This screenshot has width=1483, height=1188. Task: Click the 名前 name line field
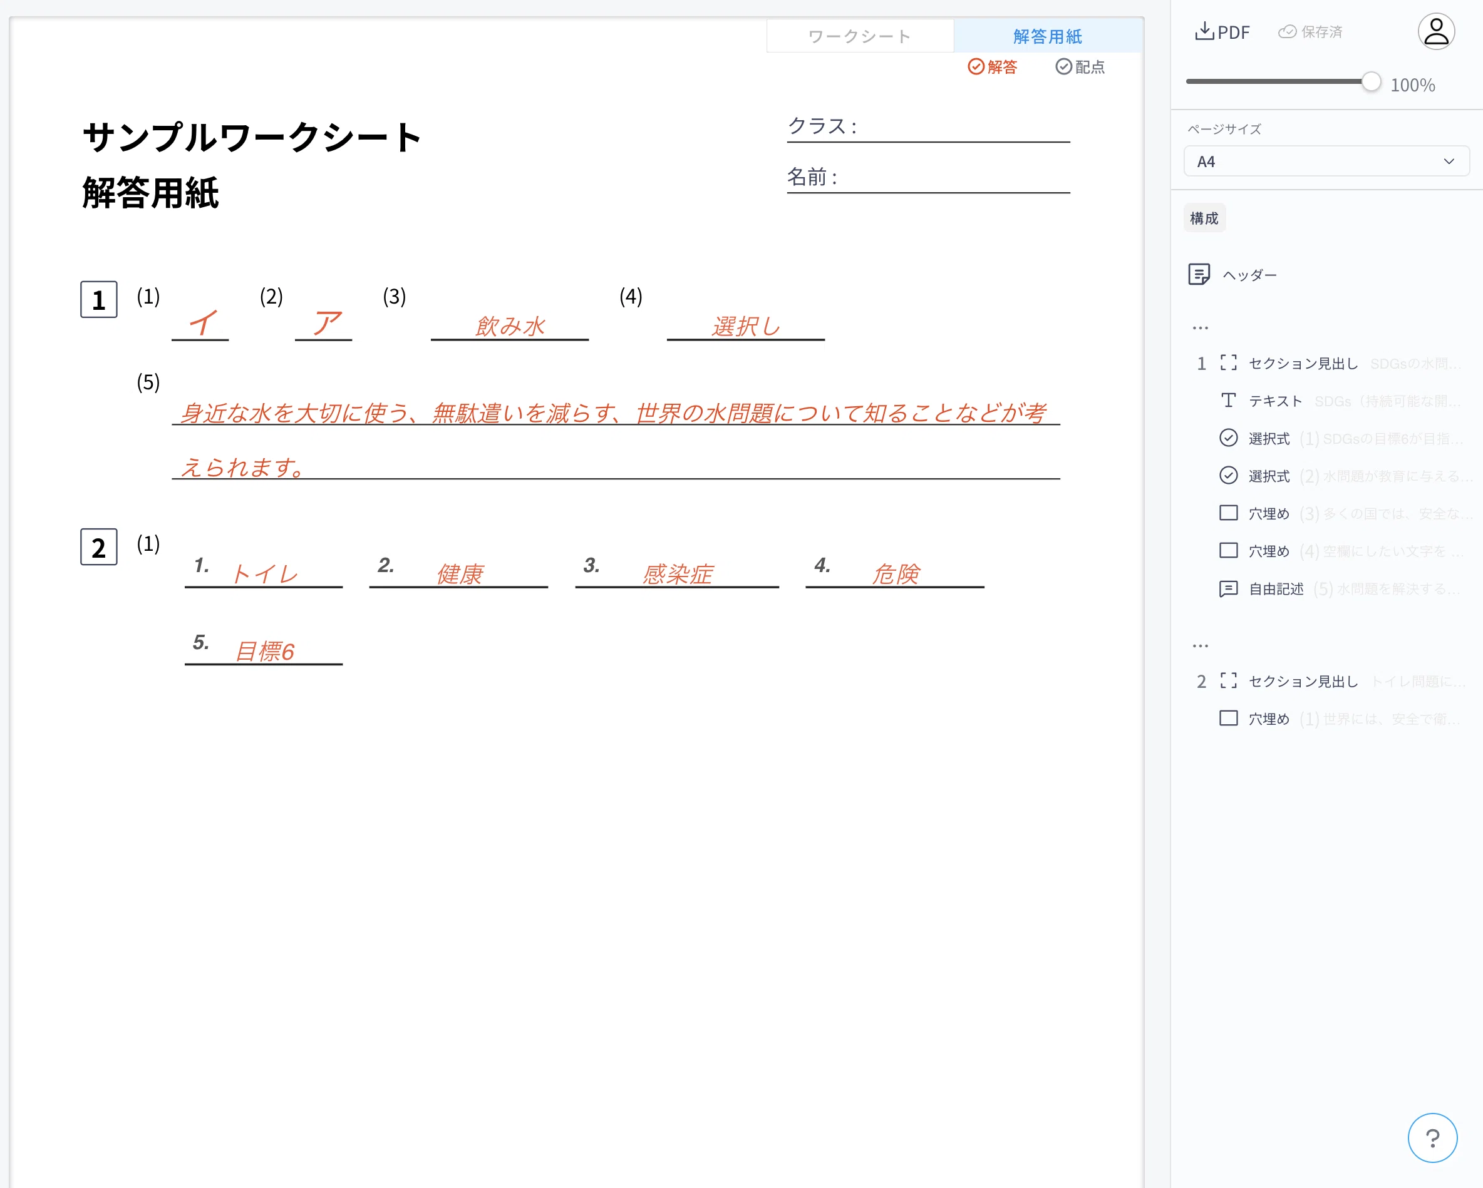coord(928,179)
